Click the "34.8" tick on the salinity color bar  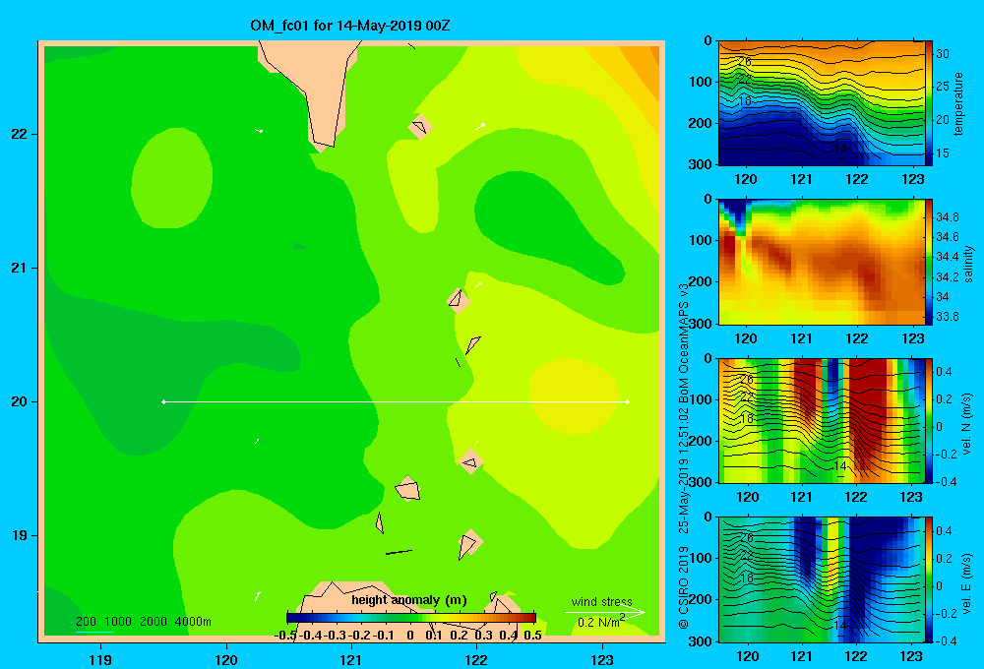click(947, 217)
